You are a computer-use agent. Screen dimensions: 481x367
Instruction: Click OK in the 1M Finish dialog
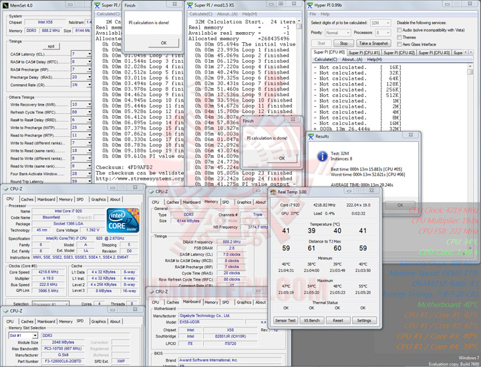point(164,43)
